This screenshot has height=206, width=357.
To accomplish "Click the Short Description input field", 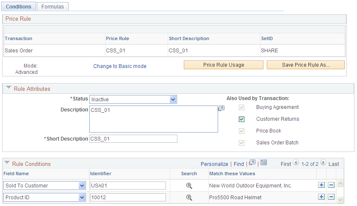I will (x=133, y=139).
